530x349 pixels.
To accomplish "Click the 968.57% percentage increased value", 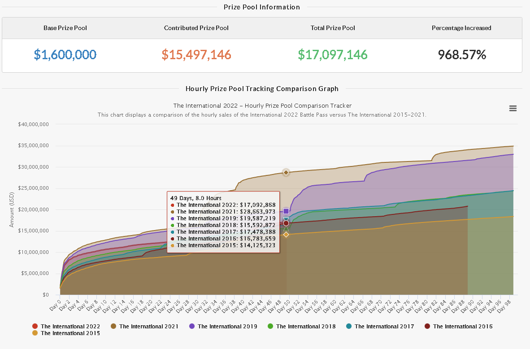I will (462, 54).
